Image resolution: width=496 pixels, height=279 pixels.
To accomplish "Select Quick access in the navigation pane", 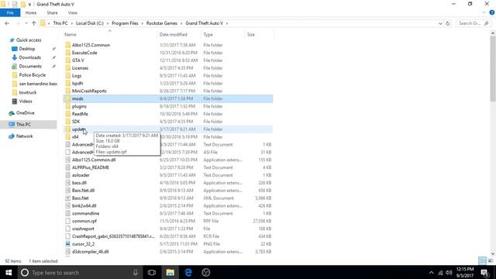I will click(29, 40).
